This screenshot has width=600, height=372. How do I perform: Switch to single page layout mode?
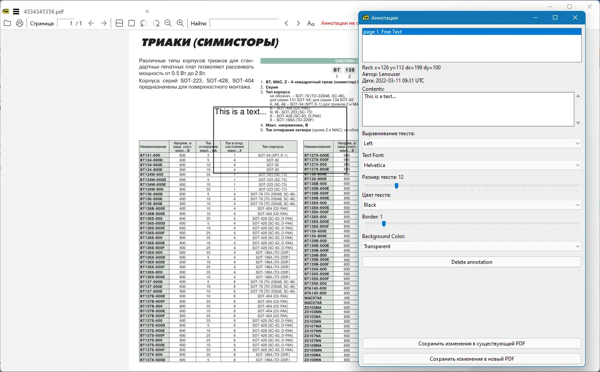click(132, 23)
